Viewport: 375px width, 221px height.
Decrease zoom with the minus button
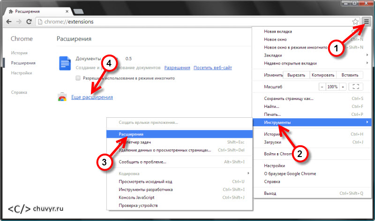(322, 87)
